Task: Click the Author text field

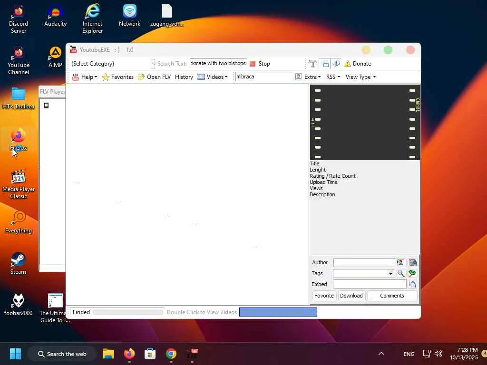Action: tap(364, 262)
